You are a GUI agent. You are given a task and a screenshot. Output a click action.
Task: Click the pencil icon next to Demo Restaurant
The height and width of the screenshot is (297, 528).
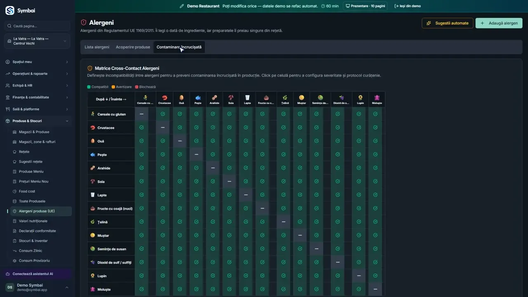coord(182,6)
